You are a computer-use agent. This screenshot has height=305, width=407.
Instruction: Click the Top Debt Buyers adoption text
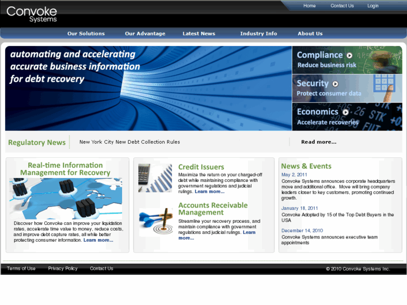click(x=338, y=217)
